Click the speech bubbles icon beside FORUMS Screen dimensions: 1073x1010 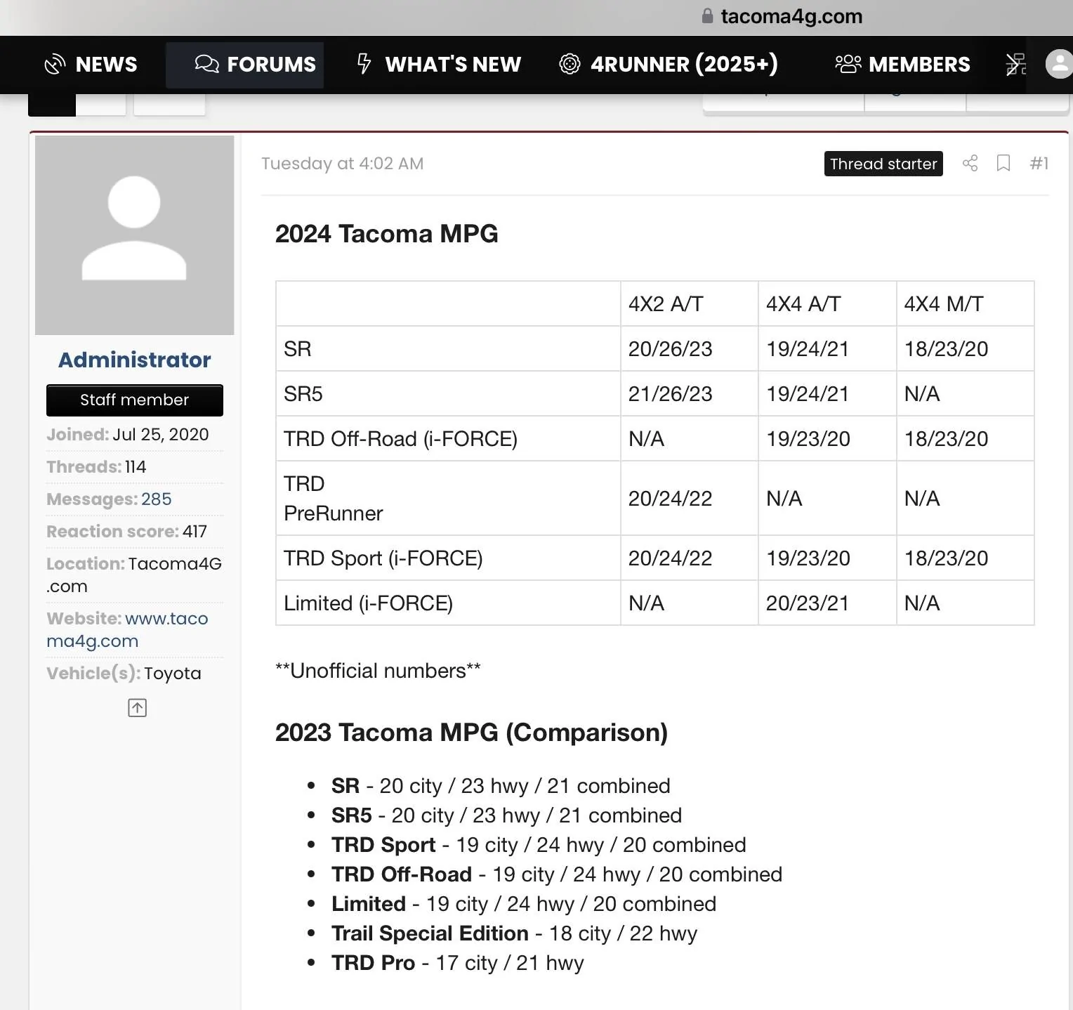click(206, 64)
